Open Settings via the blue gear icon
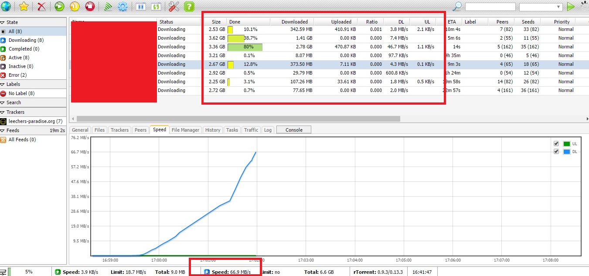Image resolution: width=589 pixels, height=276 pixels. [123, 7]
